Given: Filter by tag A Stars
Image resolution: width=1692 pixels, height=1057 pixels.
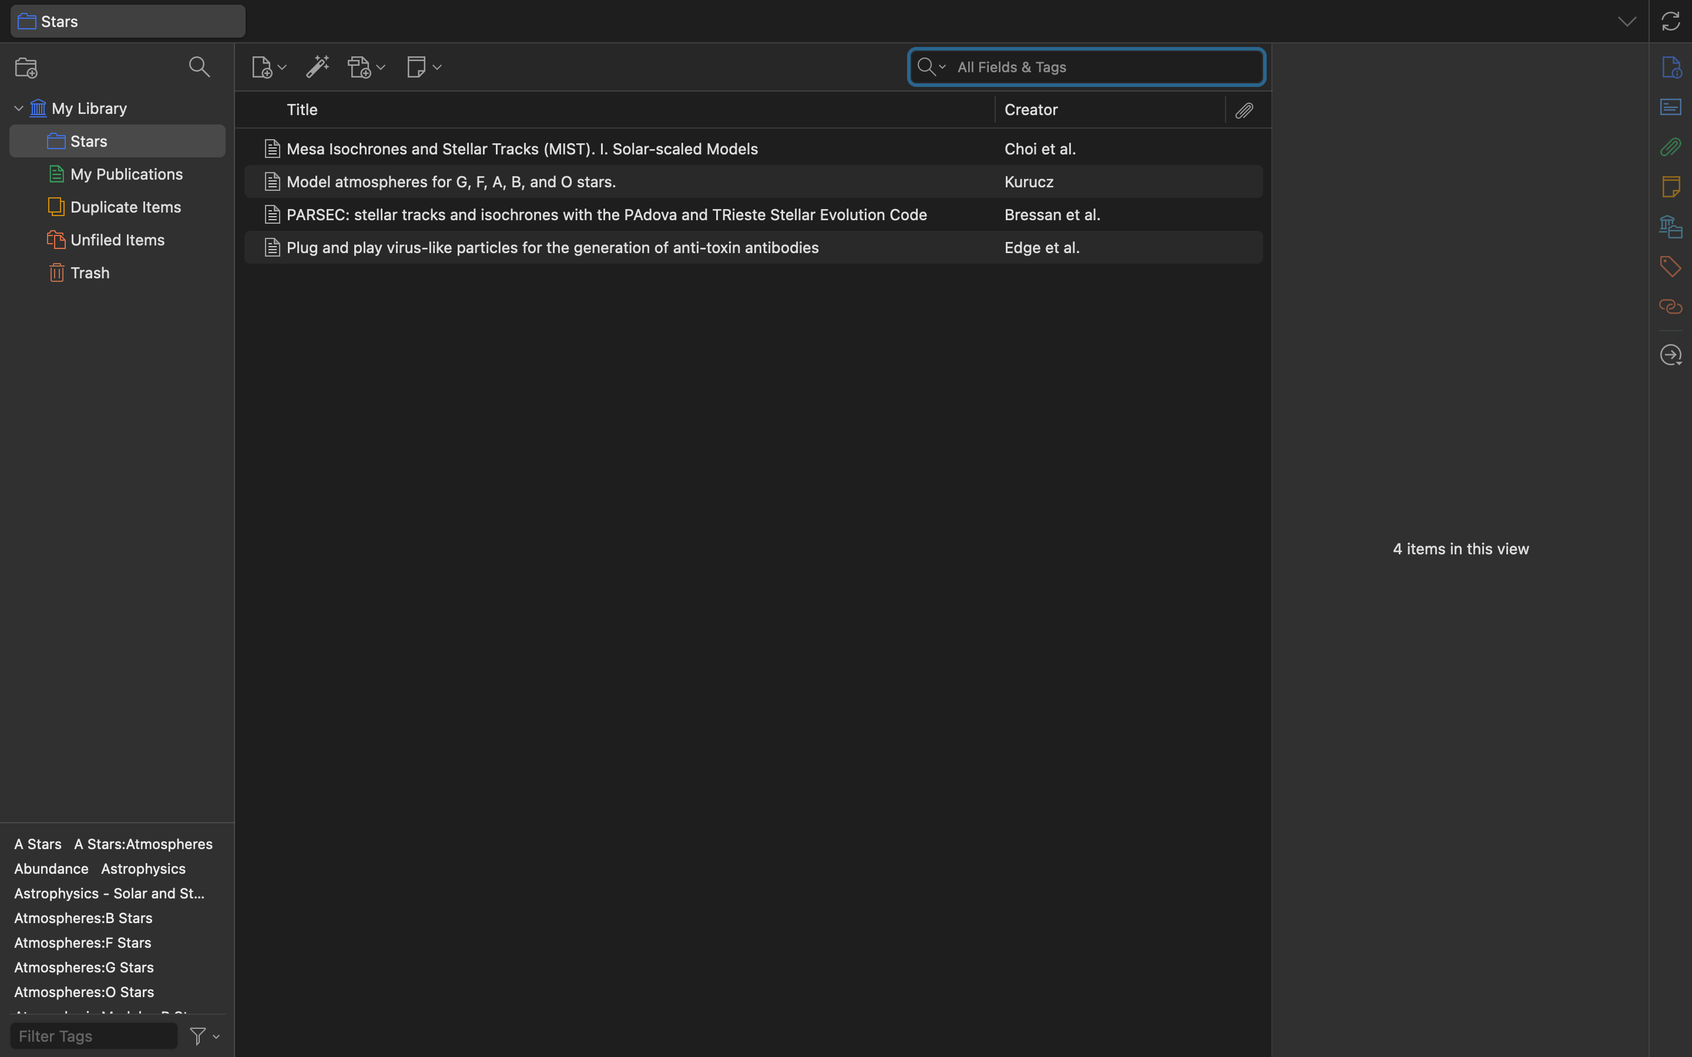Looking at the screenshot, I should tap(38, 844).
